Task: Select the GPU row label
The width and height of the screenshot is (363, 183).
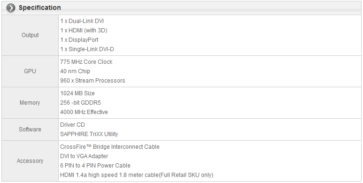Action: 30,71
